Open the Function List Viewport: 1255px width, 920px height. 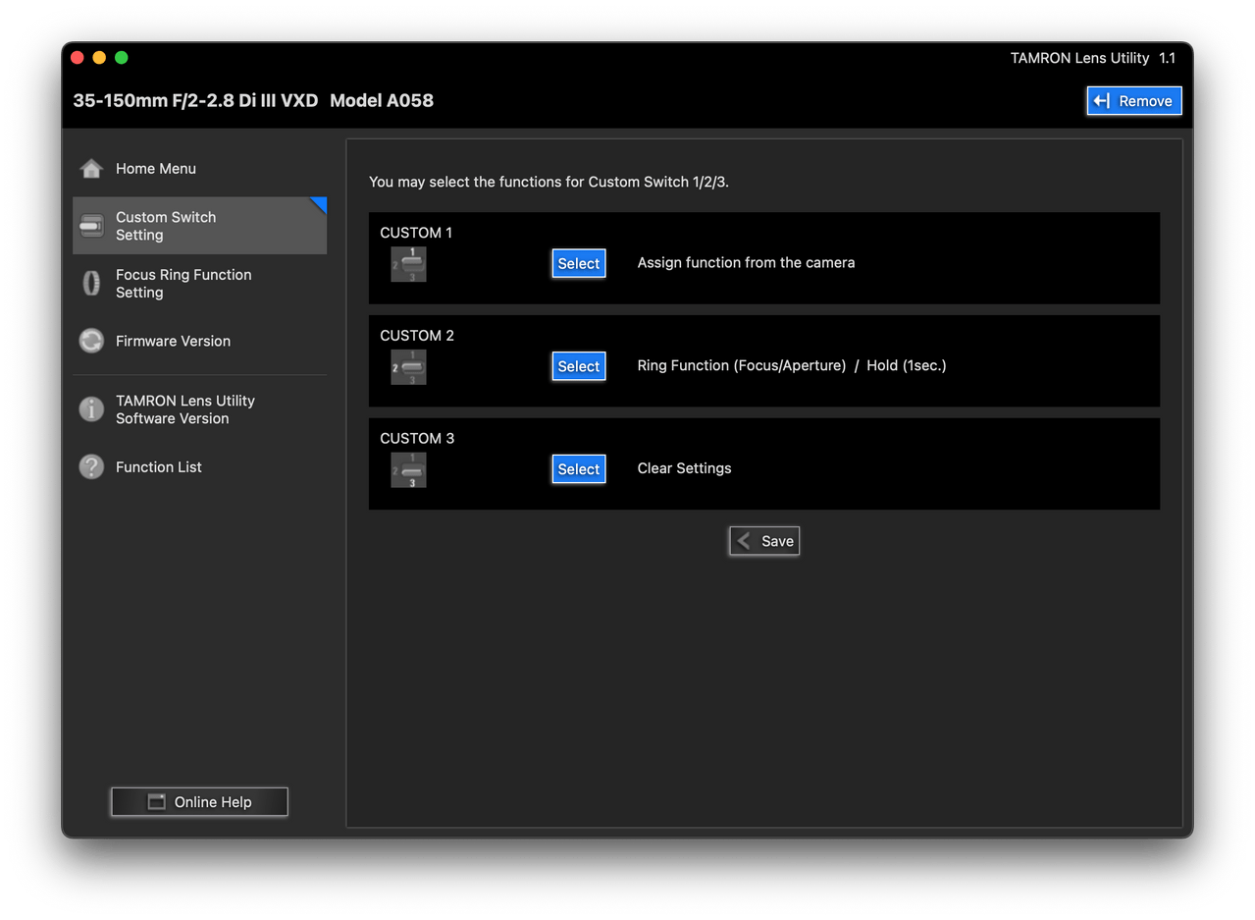[200, 467]
